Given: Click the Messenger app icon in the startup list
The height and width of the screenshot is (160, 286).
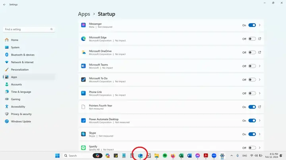Looking at the screenshot, I should click(83, 25).
